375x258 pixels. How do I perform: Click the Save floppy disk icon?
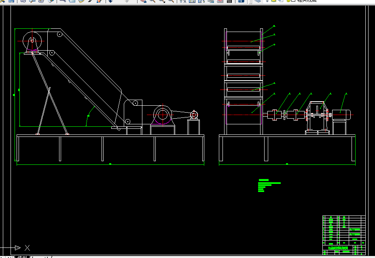[x=11, y=1]
